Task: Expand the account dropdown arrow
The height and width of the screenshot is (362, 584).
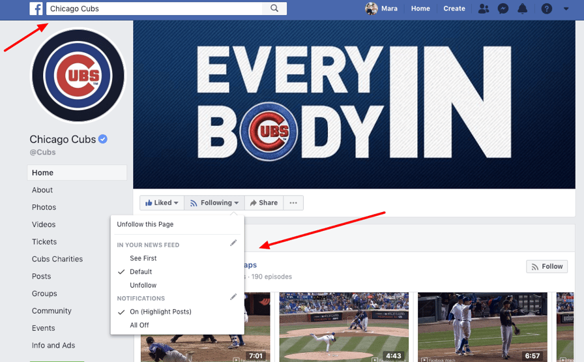Action: pyautogui.click(x=566, y=8)
